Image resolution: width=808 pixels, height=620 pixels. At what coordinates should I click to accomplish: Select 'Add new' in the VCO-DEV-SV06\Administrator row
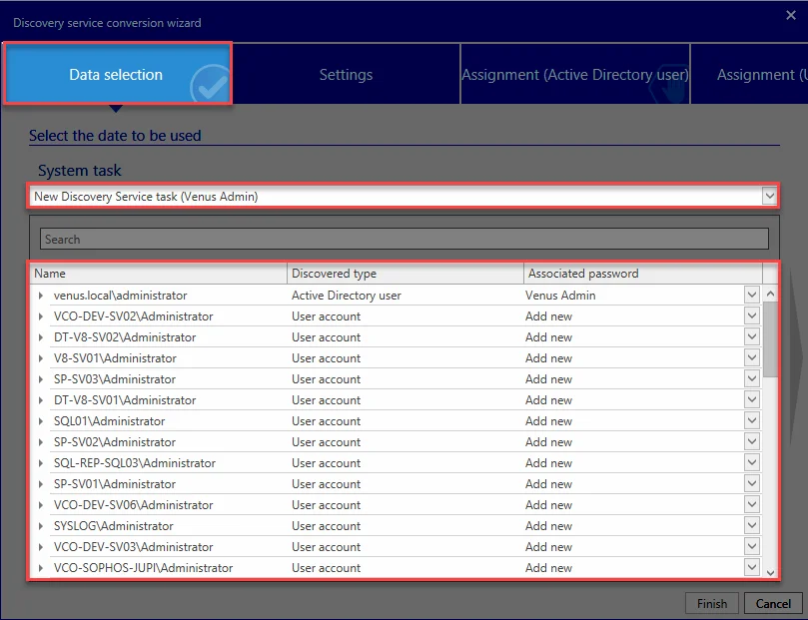coord(548,505)
